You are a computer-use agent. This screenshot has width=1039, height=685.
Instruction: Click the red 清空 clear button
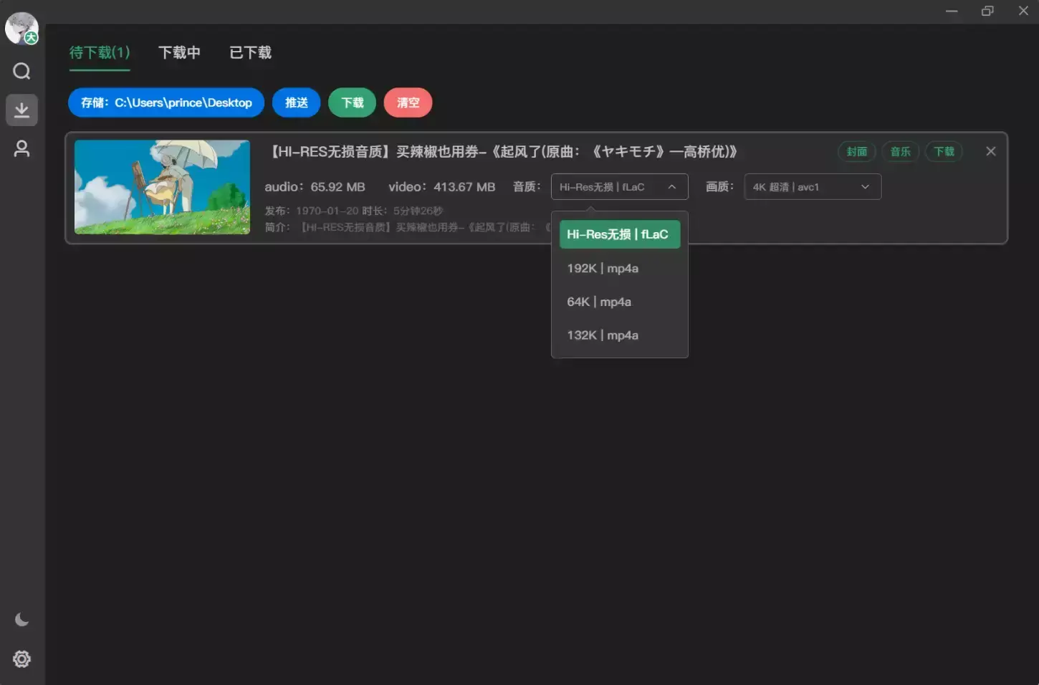tap(408, 102)
